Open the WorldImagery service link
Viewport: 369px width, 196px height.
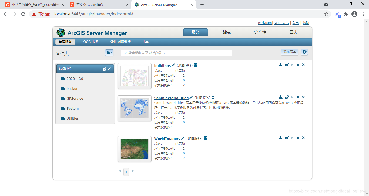click(x=167, y=139)
